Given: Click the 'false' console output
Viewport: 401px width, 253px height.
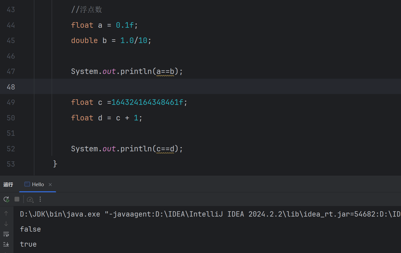Looking at the screenshot, I should [30, 229].
